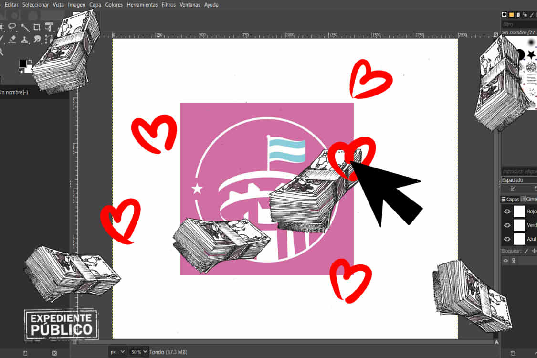Edit the selected brush icon
Image resolution: width=537 pixels, height=358 pixels.
513,189
